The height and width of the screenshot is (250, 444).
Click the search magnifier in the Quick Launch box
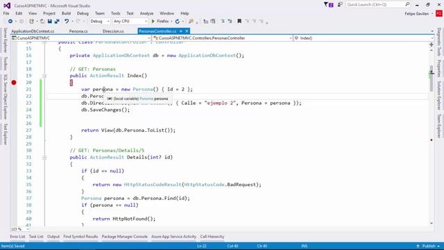coord(407,4)
